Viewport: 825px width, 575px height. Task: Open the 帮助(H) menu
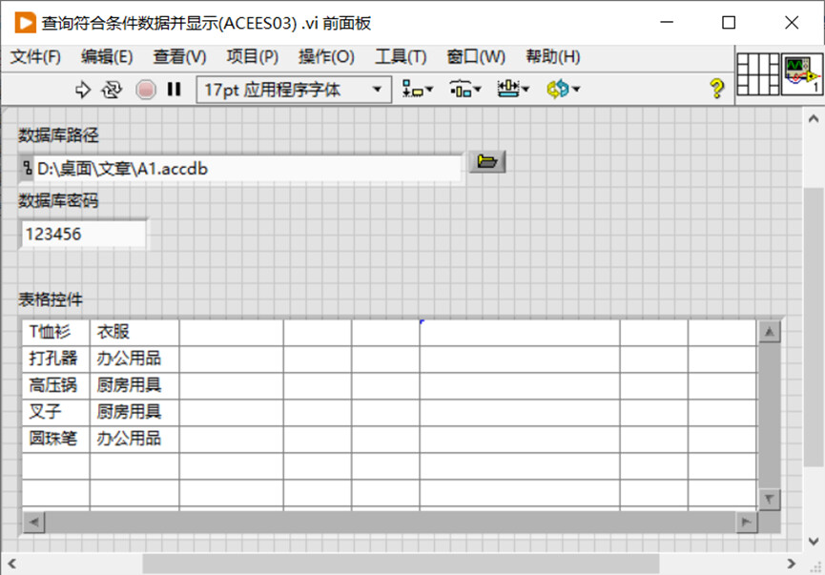[553, 57]
